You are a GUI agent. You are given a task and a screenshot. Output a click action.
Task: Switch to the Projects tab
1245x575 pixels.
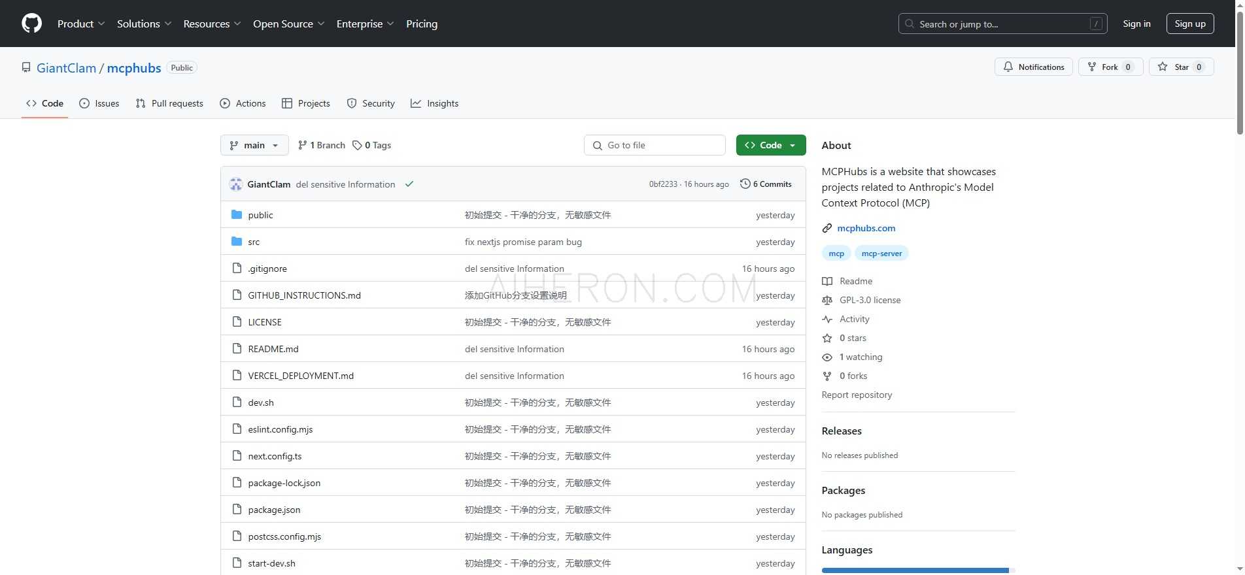[x=306, y=103]
